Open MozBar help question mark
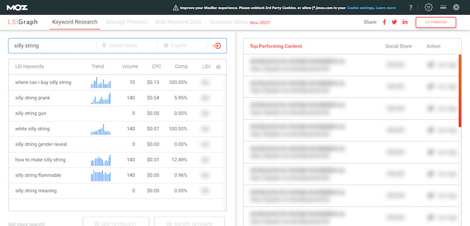This screenshot has width=470, height=226. (411, 8)
